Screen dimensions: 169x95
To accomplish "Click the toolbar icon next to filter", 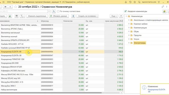I will click(17, 16).
